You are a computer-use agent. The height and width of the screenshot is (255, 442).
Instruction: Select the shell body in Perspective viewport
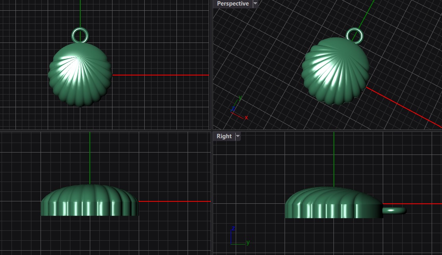tap(335, 71)
